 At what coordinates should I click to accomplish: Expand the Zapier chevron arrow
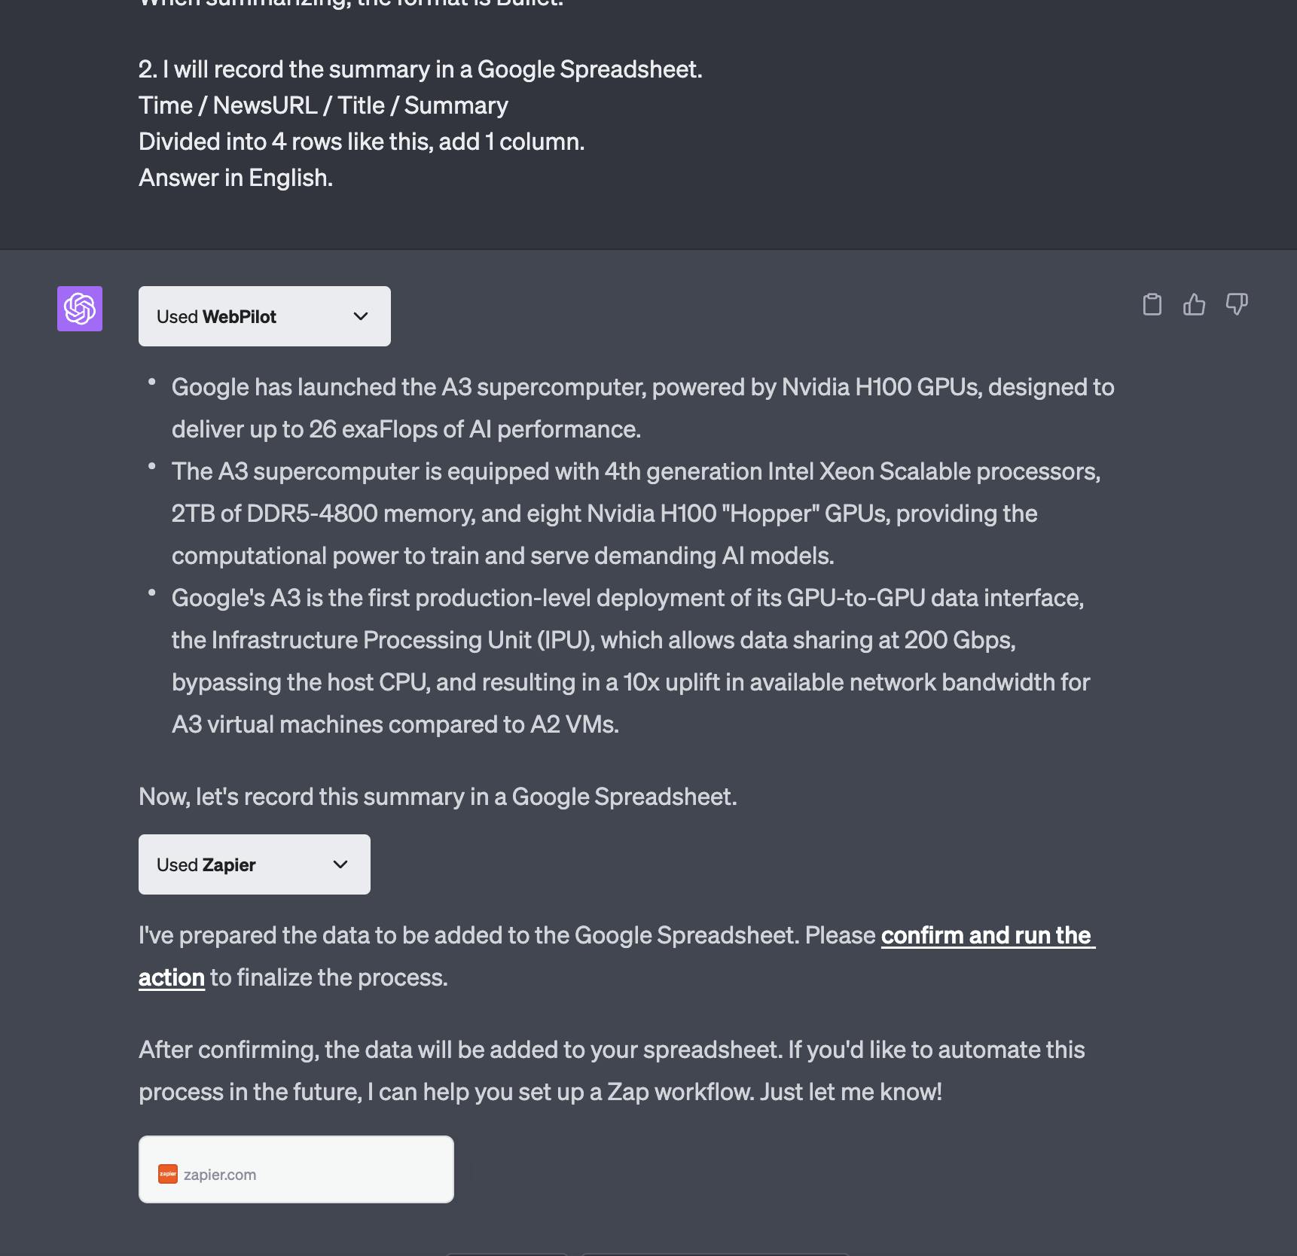340,864
